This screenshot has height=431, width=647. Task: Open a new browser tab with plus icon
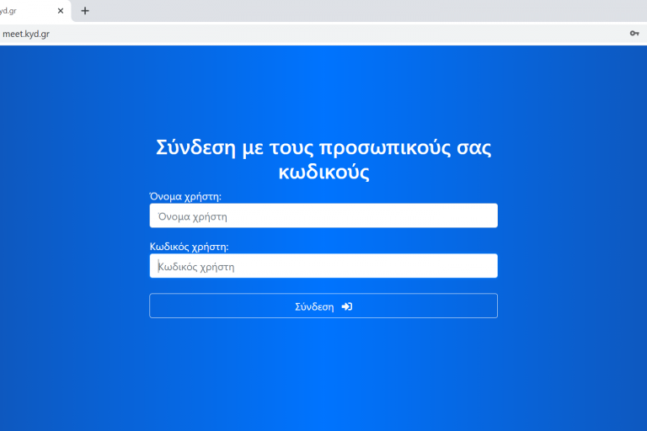point(85,11)
